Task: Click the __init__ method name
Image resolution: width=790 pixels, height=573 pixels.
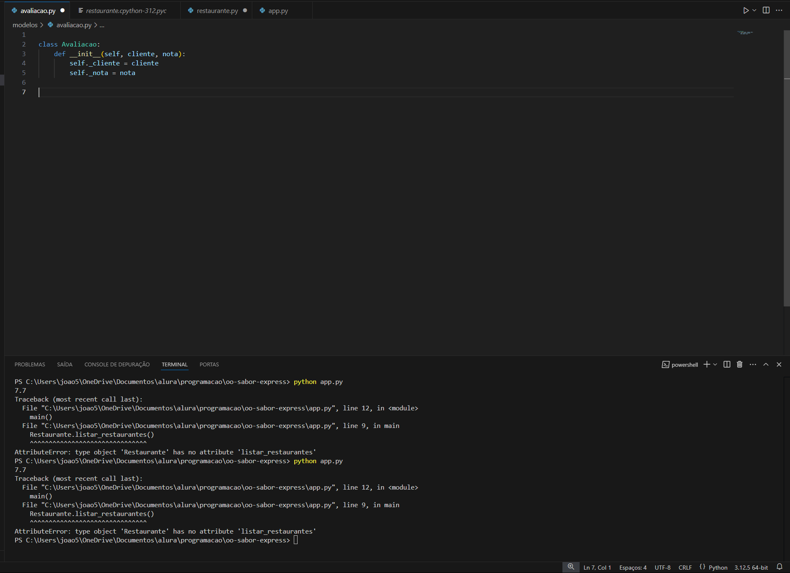Action: click(85, 54)
